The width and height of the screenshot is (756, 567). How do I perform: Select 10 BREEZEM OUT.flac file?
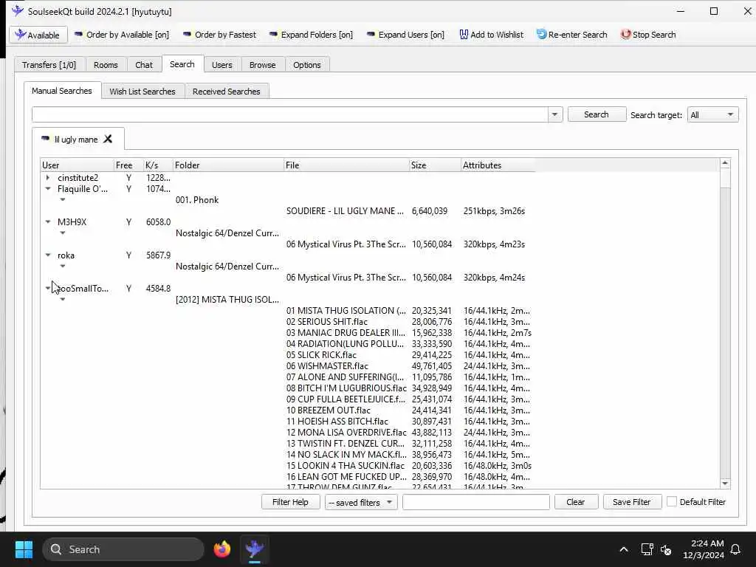pos(329,410)
